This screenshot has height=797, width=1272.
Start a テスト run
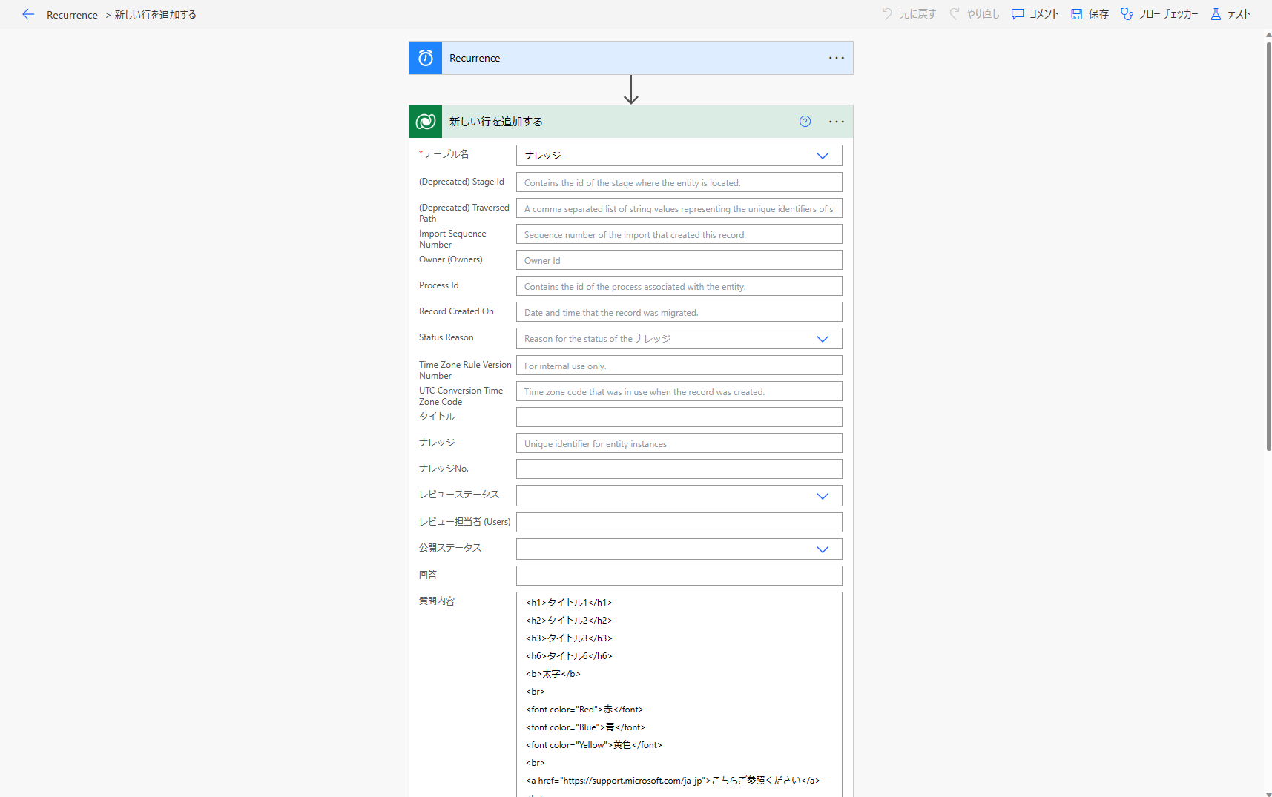click(1239, 14)
